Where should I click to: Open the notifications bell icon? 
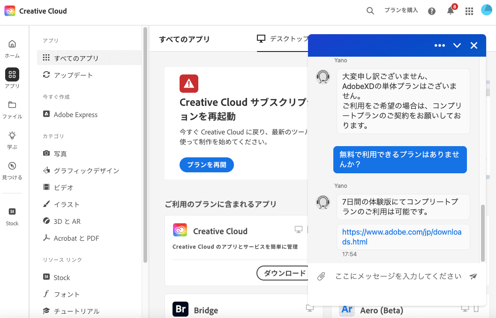[x=451, y=11]
